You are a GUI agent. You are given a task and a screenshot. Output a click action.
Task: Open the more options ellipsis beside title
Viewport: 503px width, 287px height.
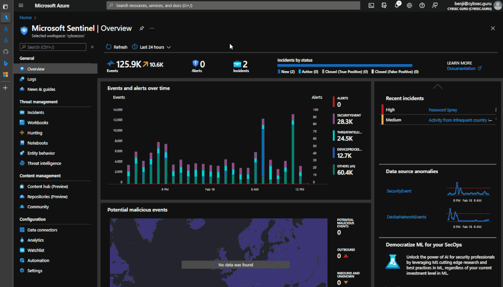pyautogui.click(x=152, y=28)
